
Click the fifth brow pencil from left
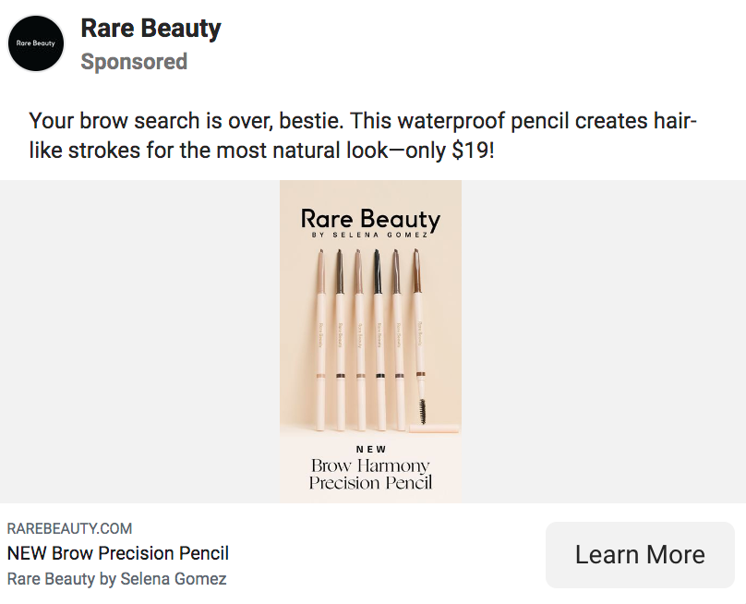(397, 342)
